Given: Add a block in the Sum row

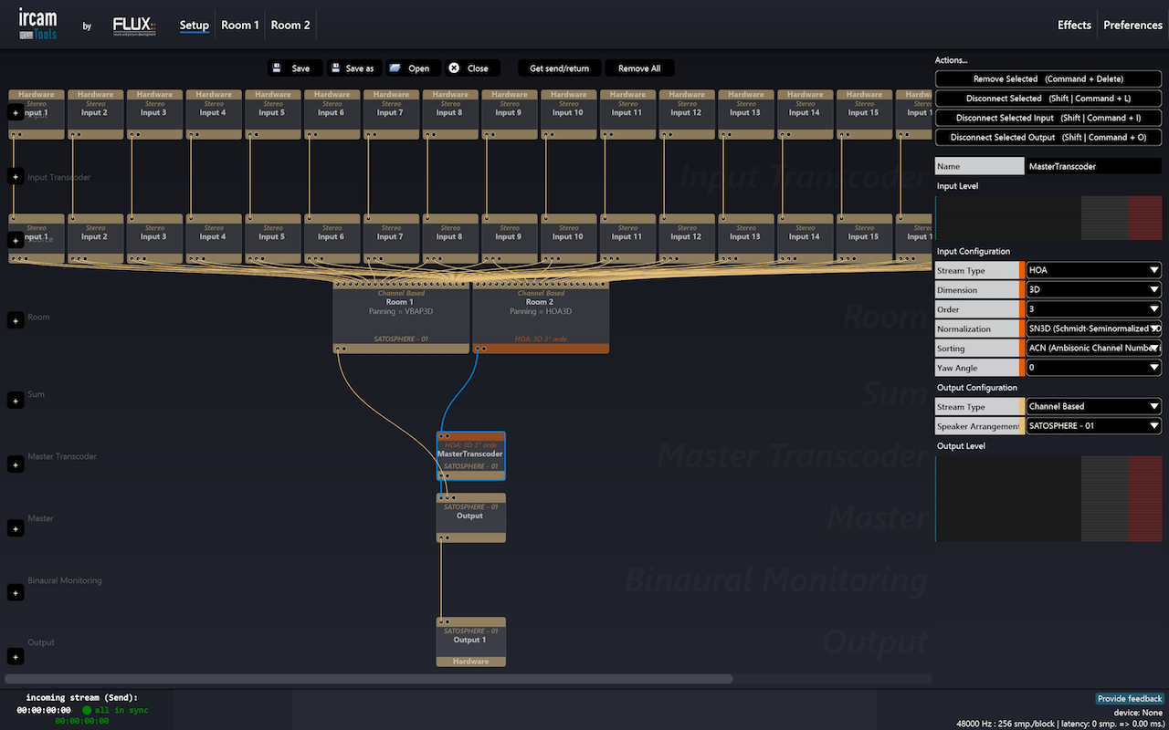Looking at the screenshot, I should [16, 401].
